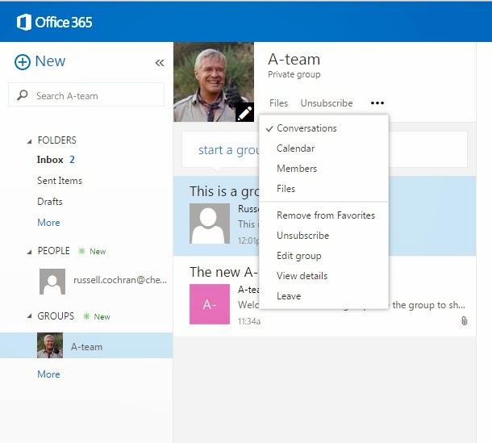Click the attachment paperclip icon

(464, 321)
